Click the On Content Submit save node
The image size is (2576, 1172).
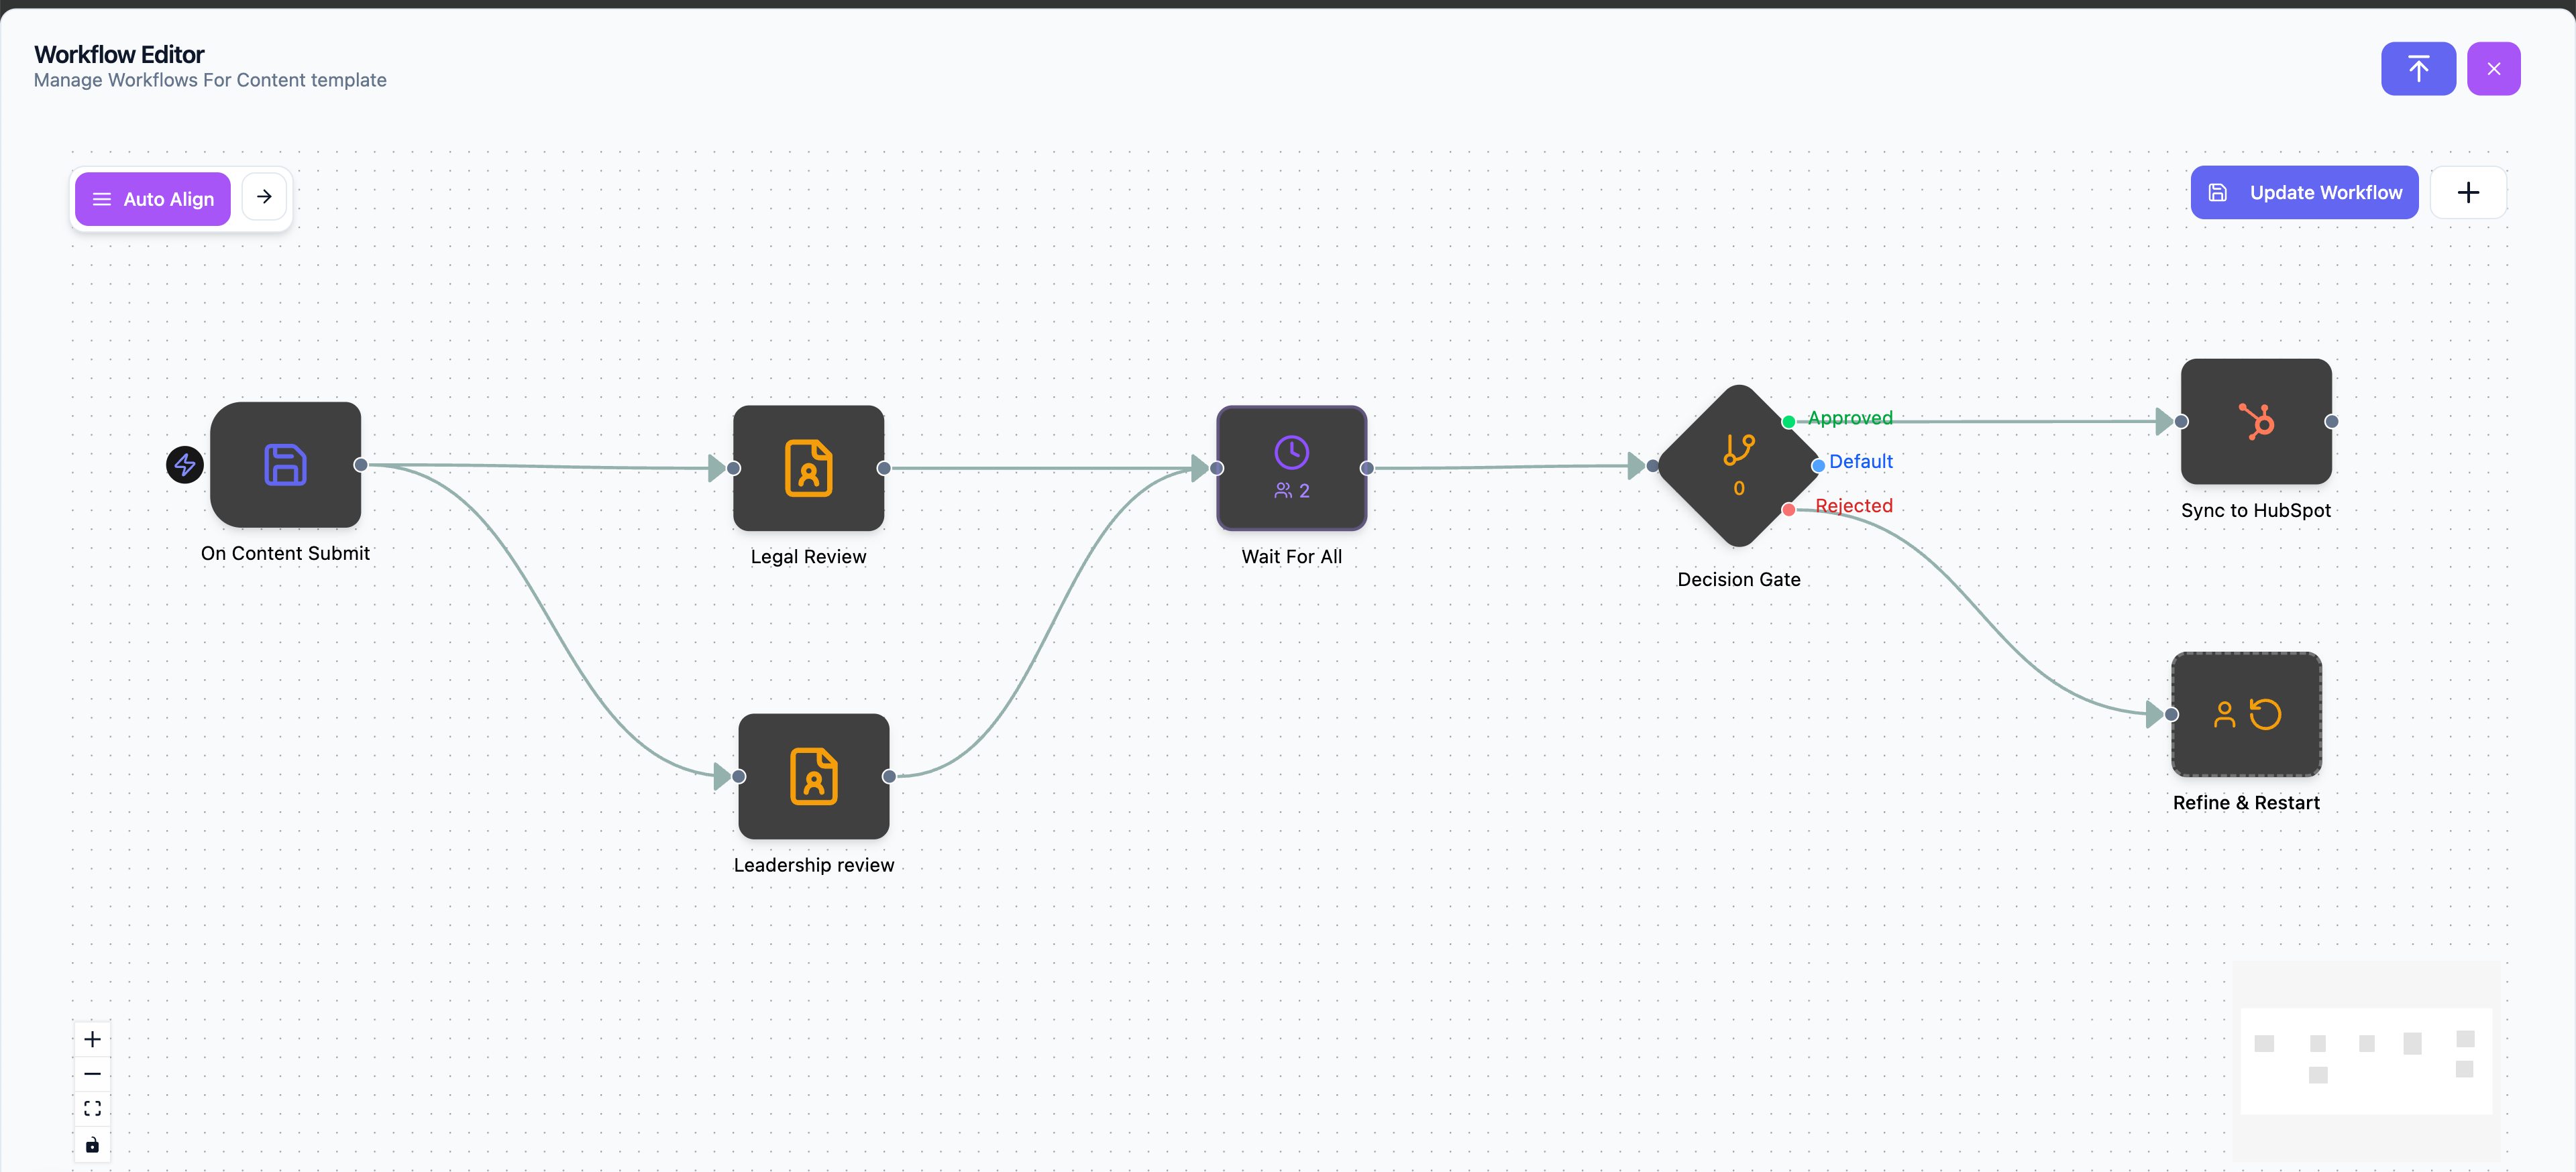(285, 465)
